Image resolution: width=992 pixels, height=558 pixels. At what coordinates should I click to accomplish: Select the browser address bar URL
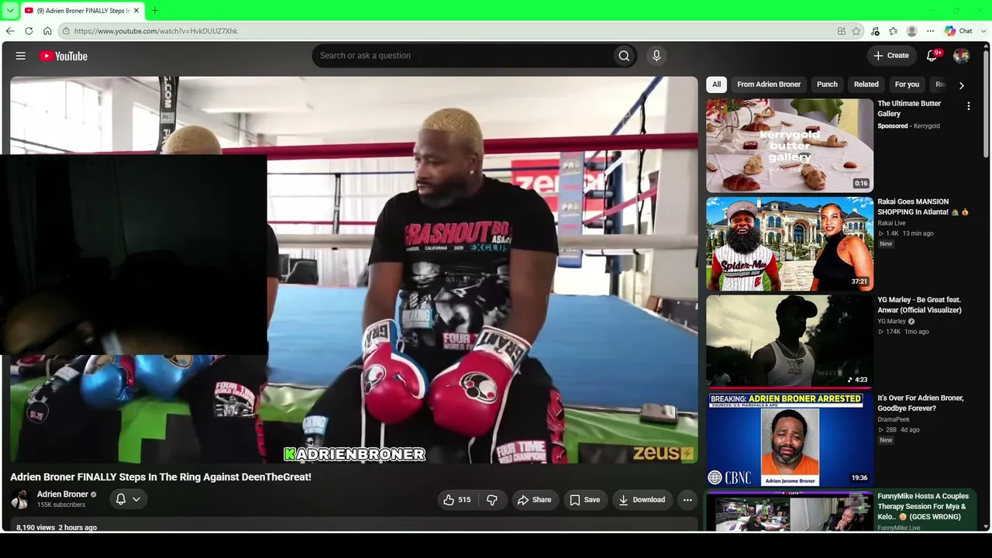[x=156, y=31]
